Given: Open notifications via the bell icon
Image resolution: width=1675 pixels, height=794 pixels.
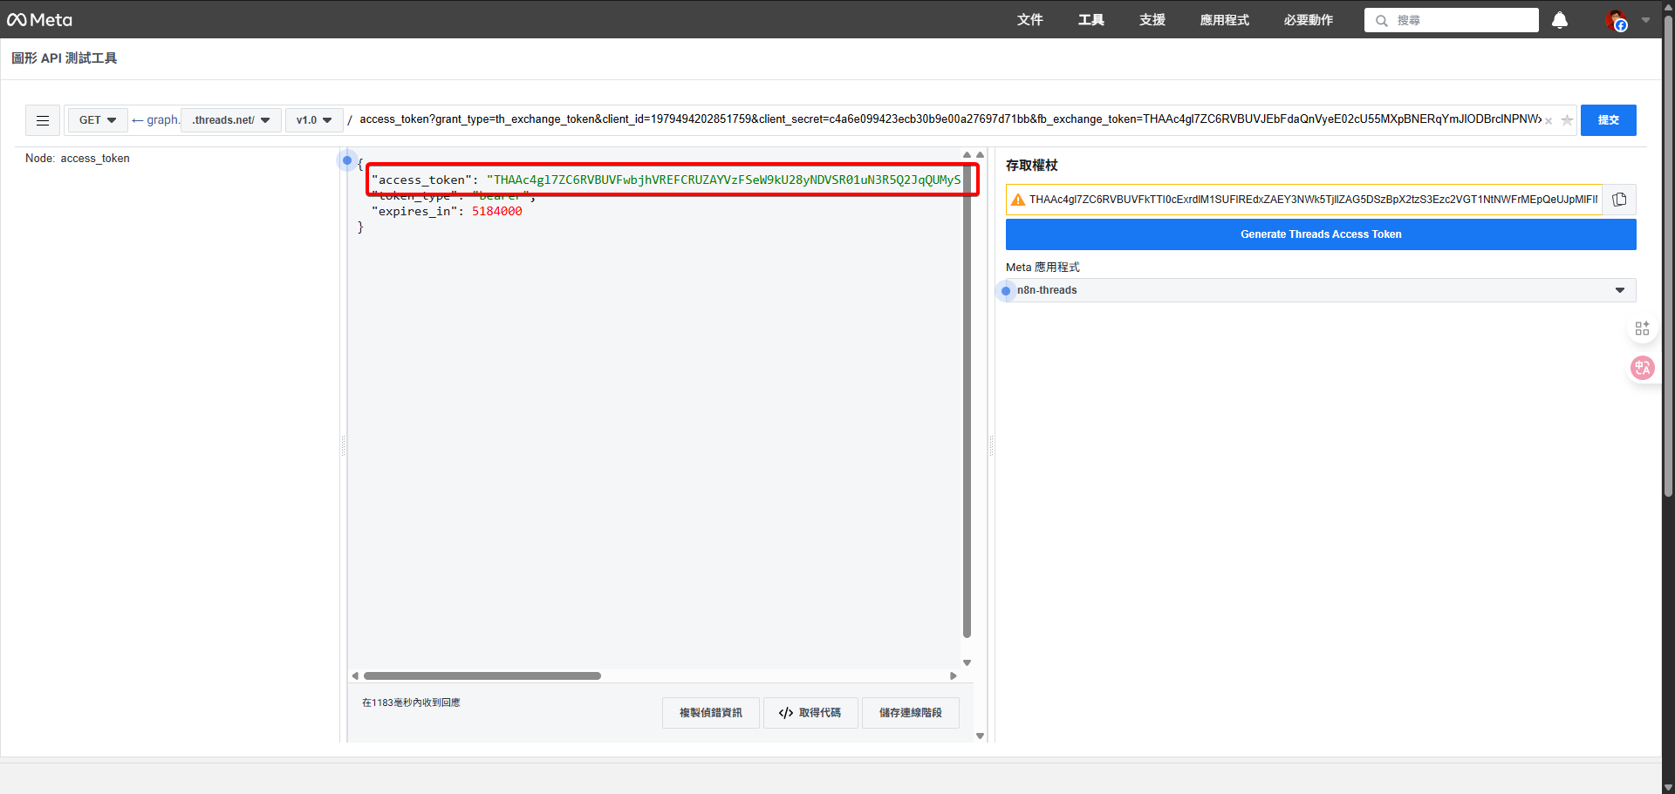Looking at the screenshot, I should click(x=1560, y=20).
